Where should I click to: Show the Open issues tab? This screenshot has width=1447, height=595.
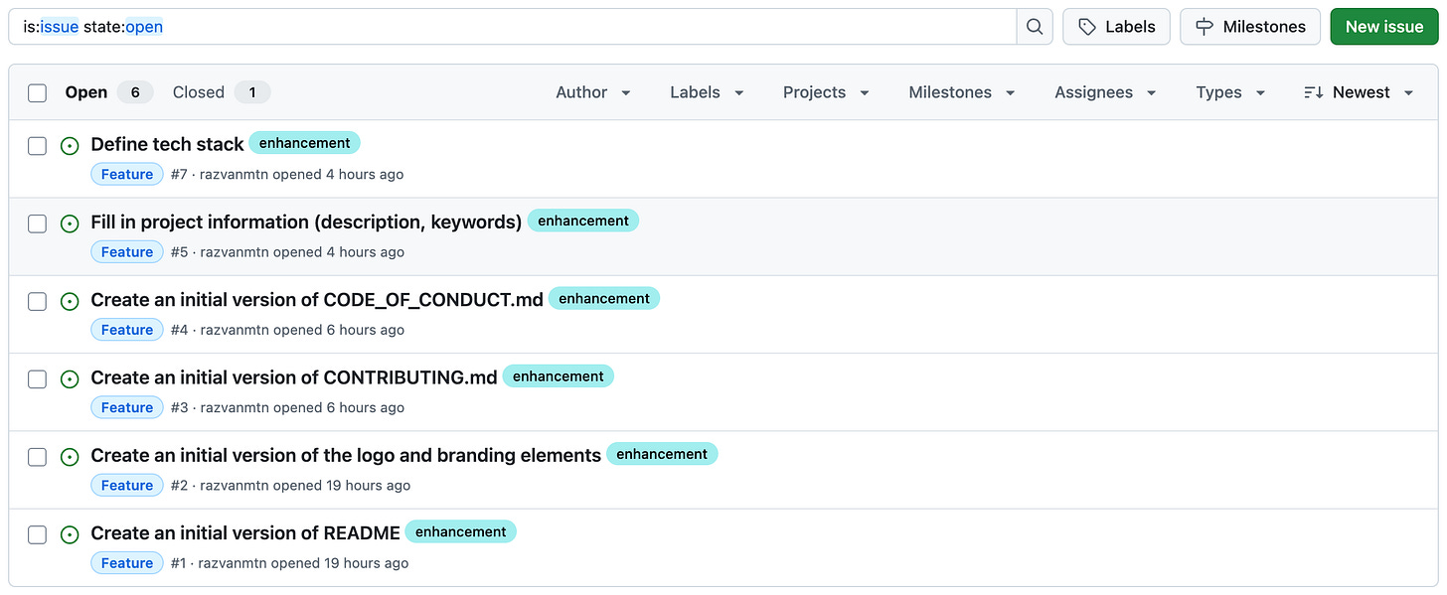(107, 92)
